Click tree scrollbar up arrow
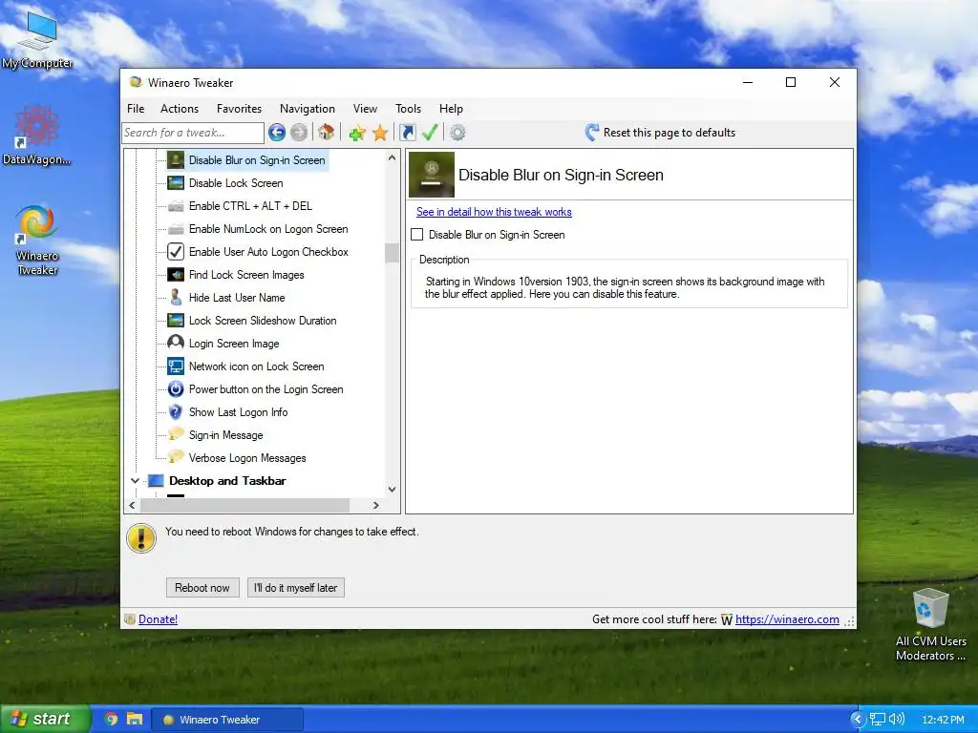Screen dimensions: 978x733 [392, 157]
